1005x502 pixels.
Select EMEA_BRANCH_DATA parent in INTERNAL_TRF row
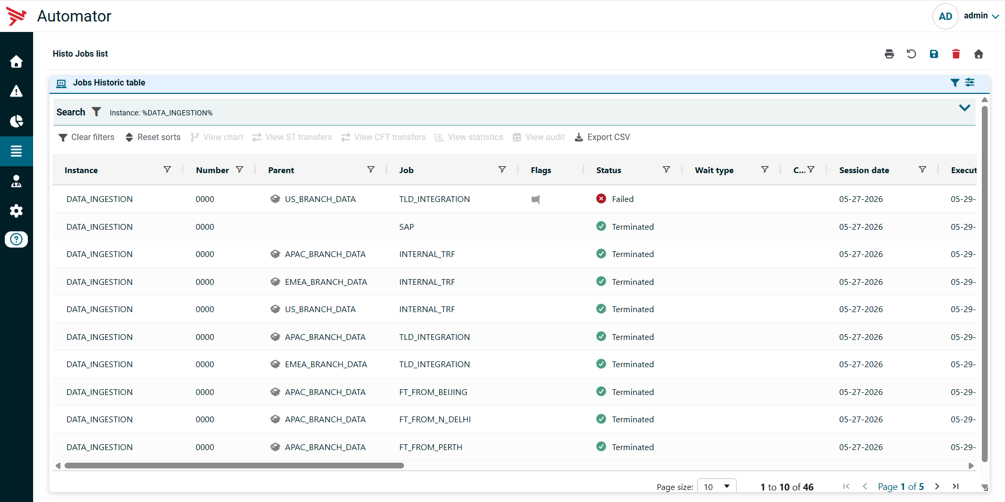(326, 282)
